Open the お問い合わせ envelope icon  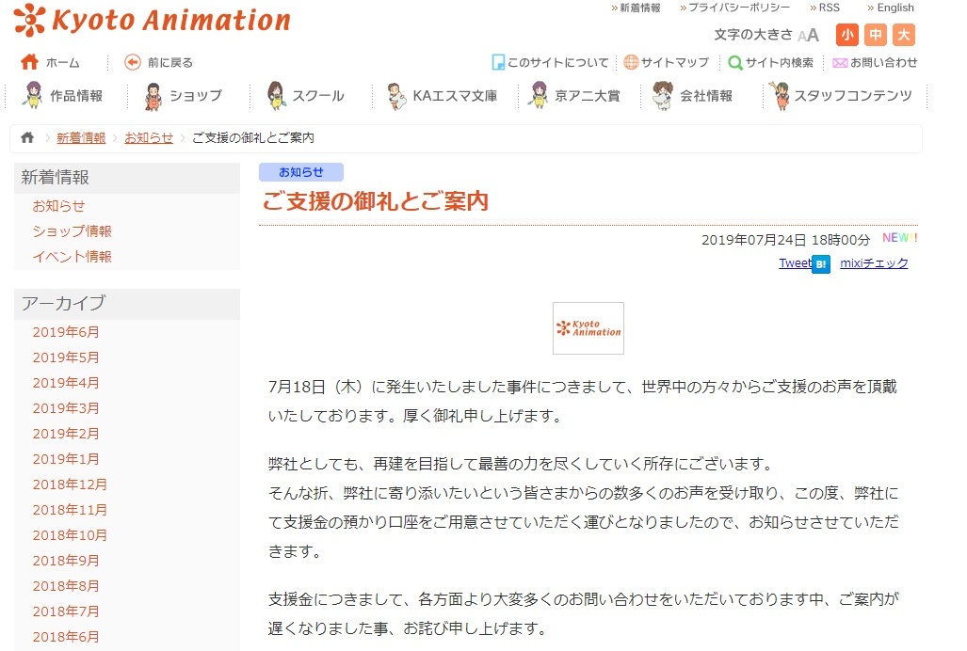pos(840,63)
